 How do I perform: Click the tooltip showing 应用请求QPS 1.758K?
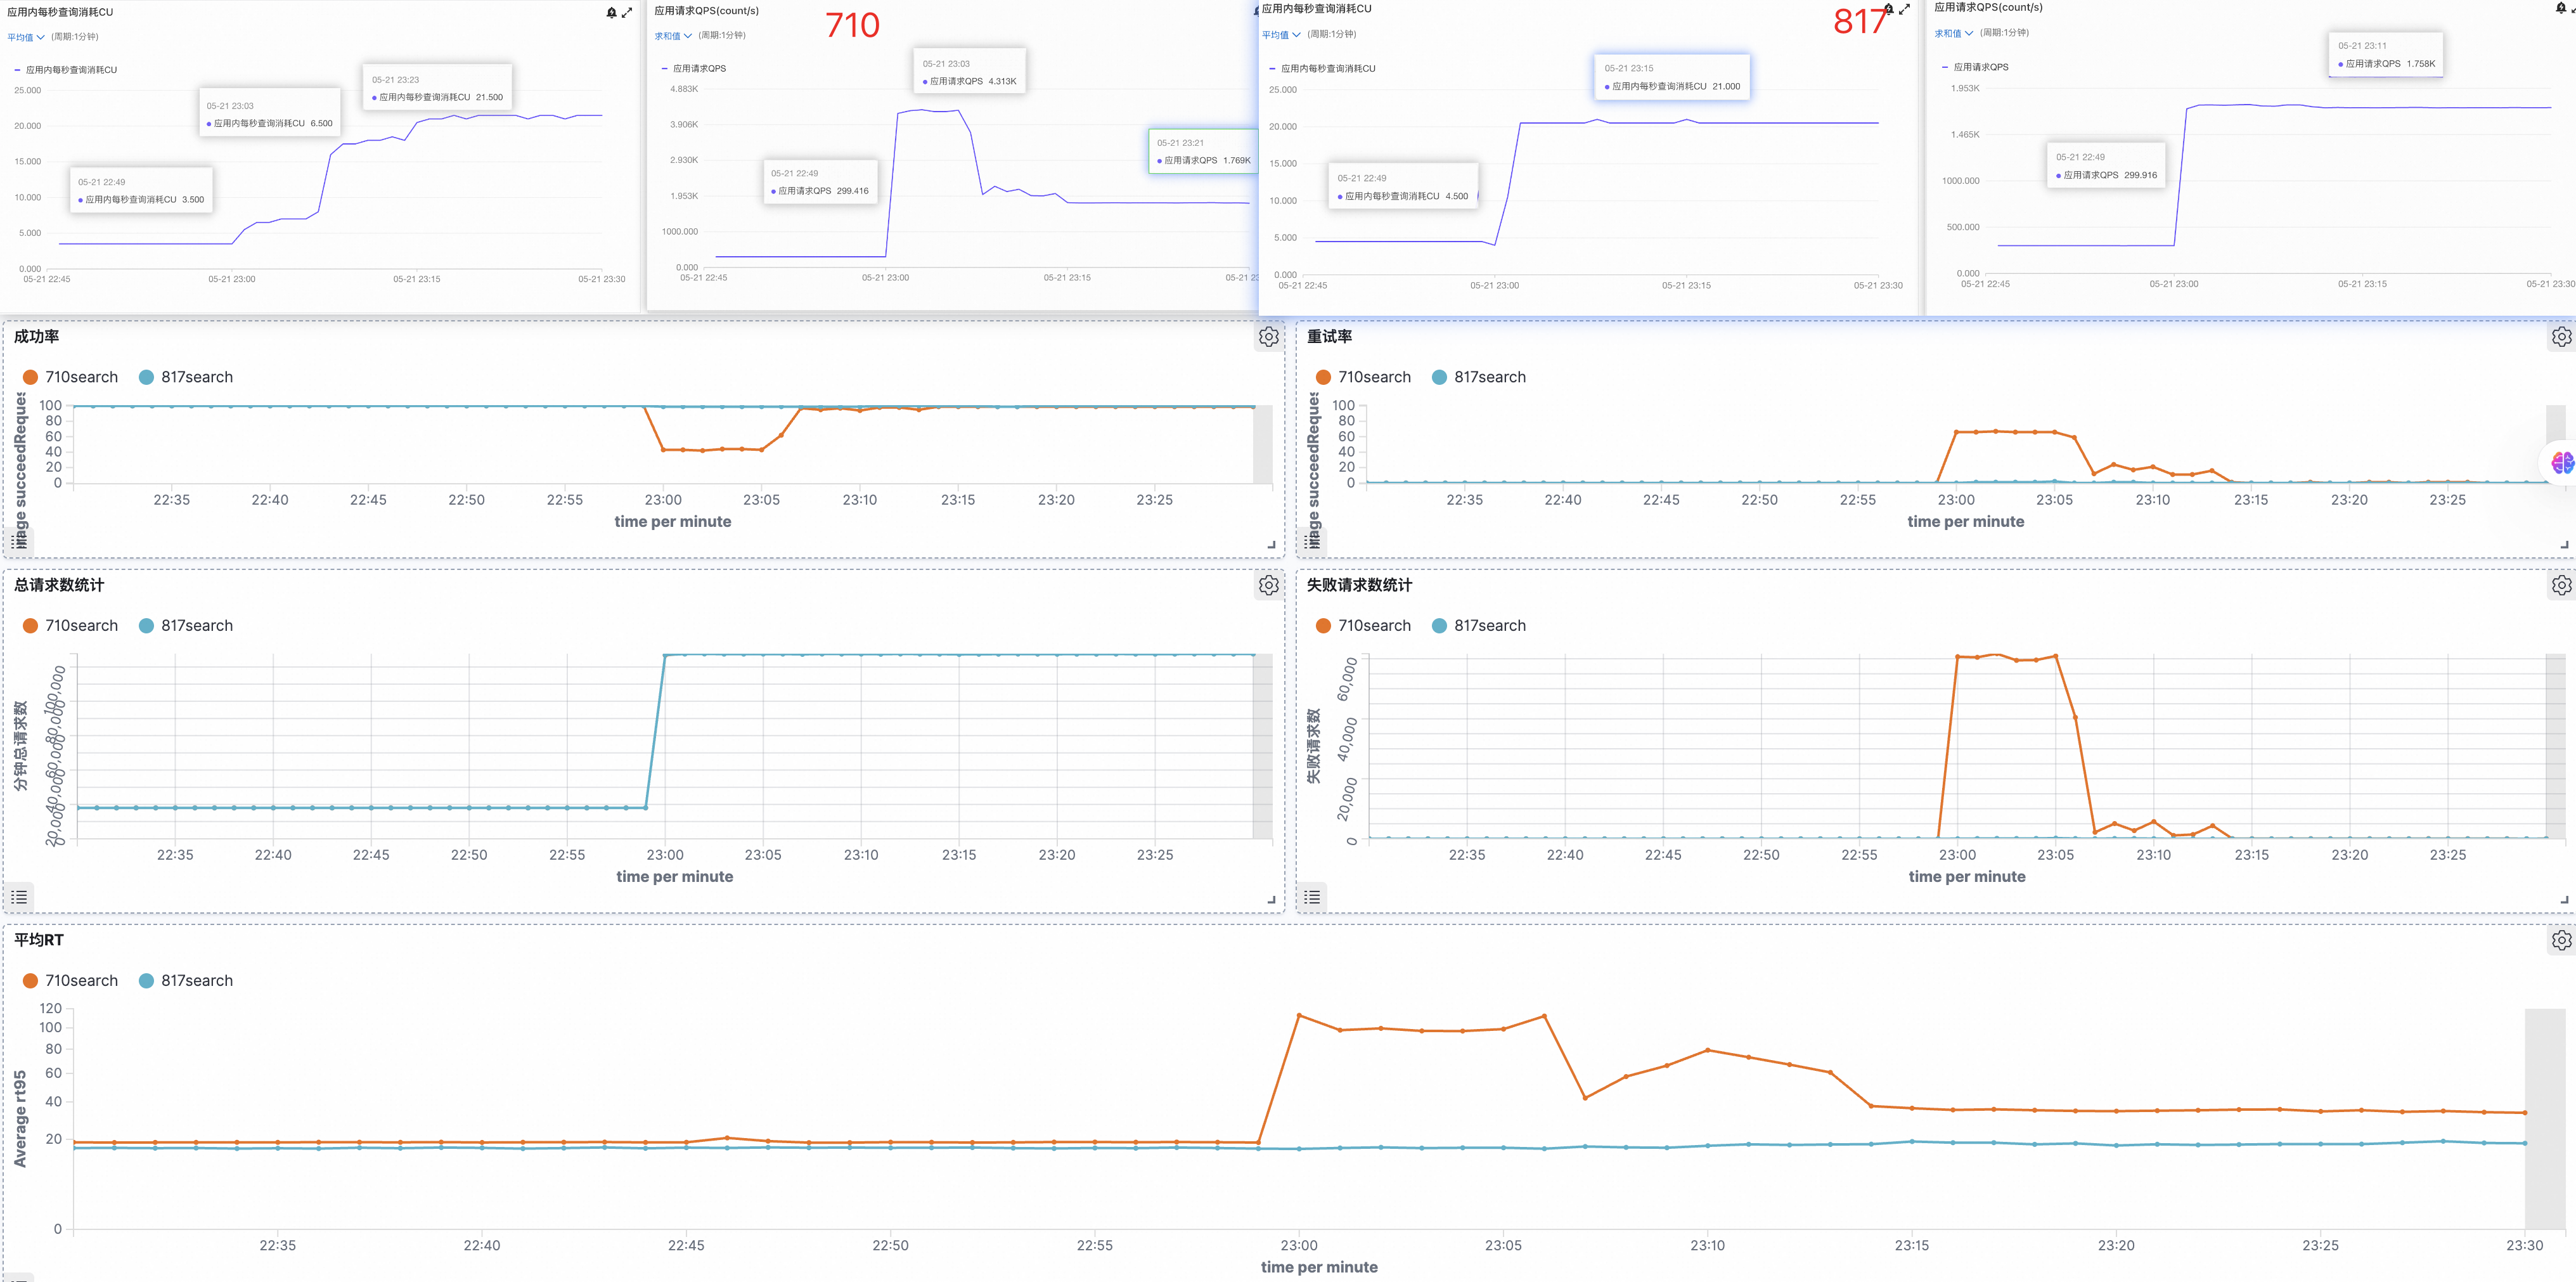click(2386, 55)
